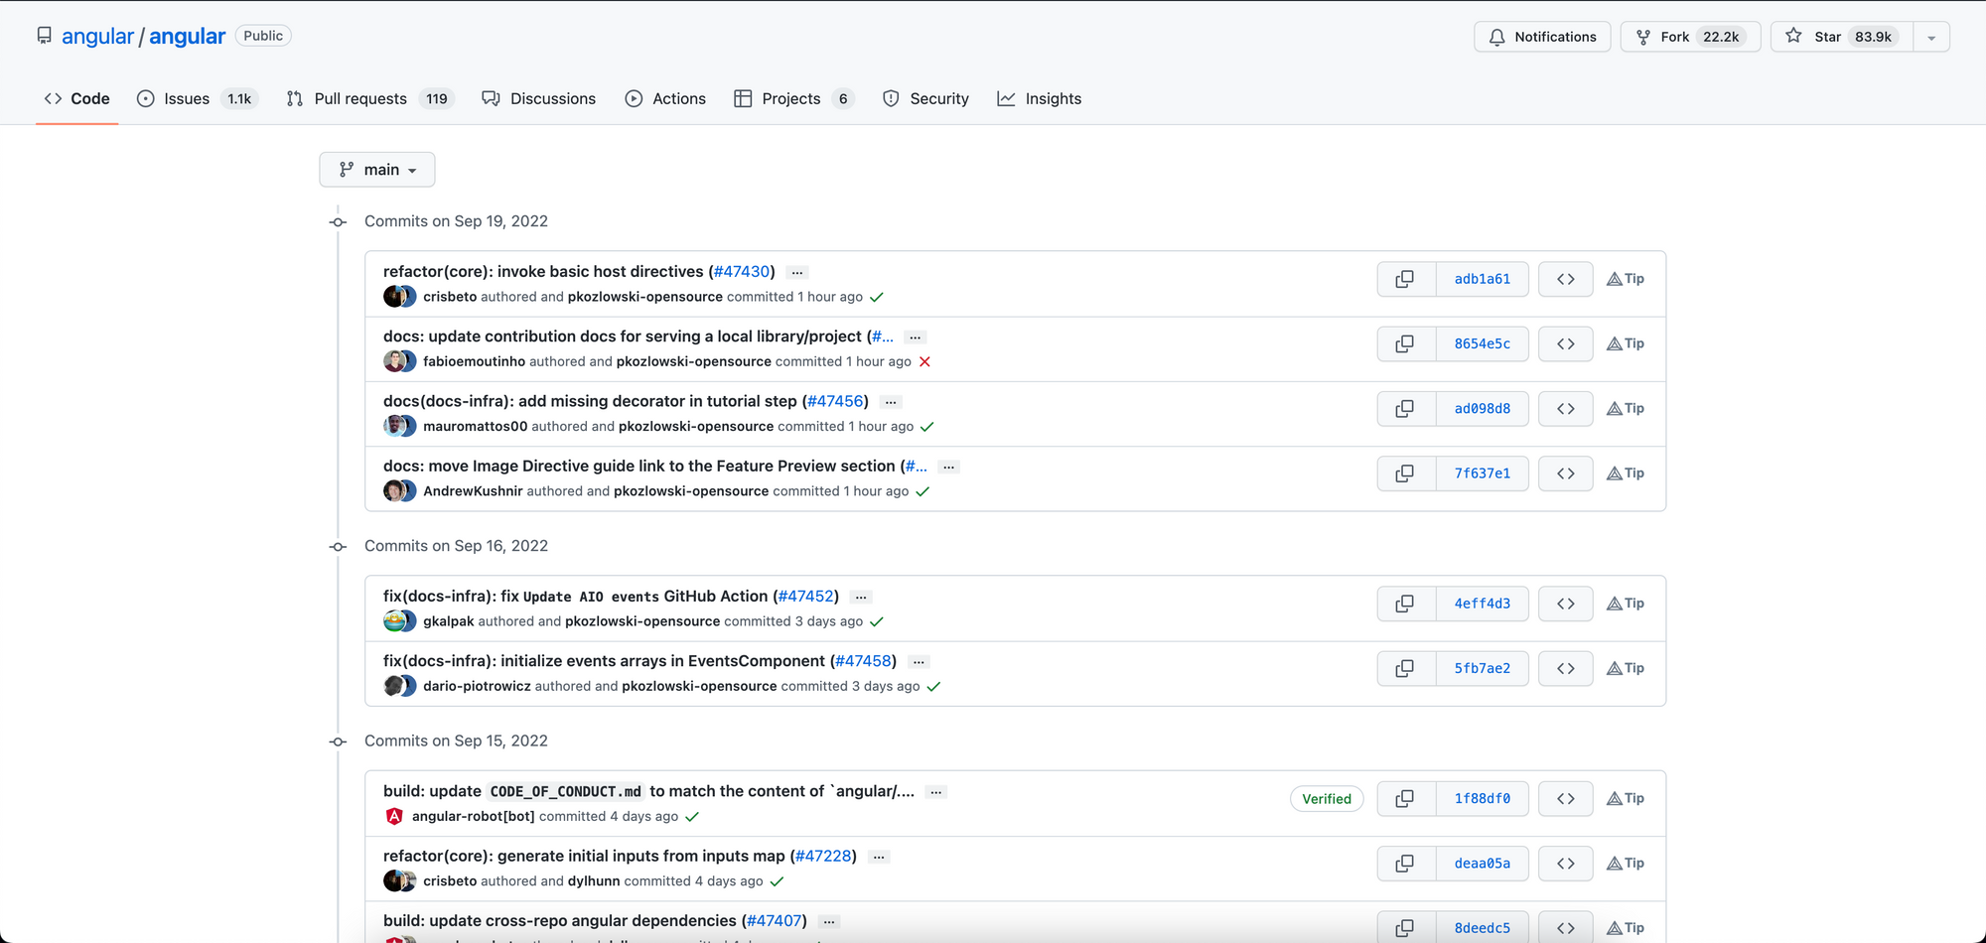Open the Issues tab
This screenshot has height=943, width=1986.
pyautogui.click(x=198, y=98)
